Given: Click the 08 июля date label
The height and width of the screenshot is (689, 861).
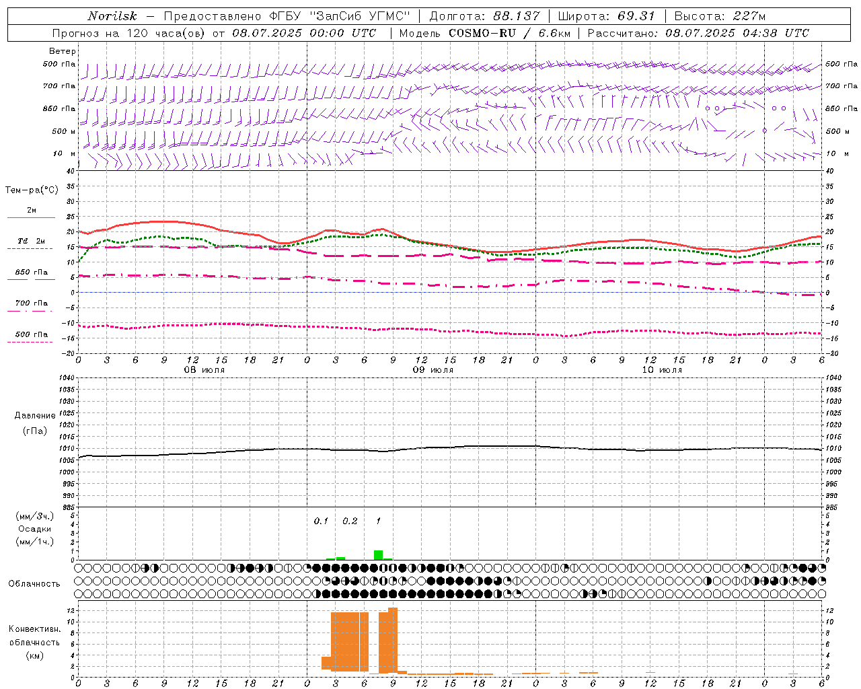Looking at the screenshot, I should pyautogui.click(x=204, y=370).
